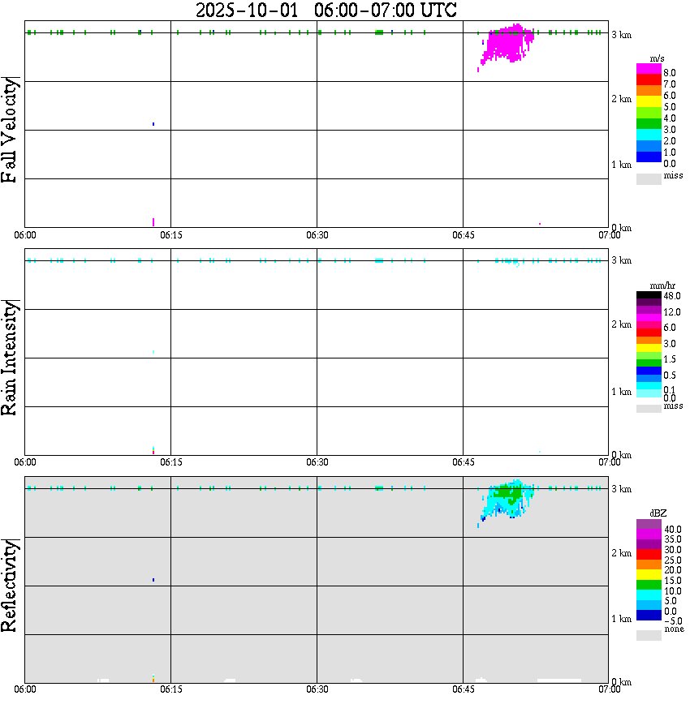Click the isolated blue pixel in Fall Velocity panel
The height and width of the screenshot is (704, 690).
click(153, 124)
